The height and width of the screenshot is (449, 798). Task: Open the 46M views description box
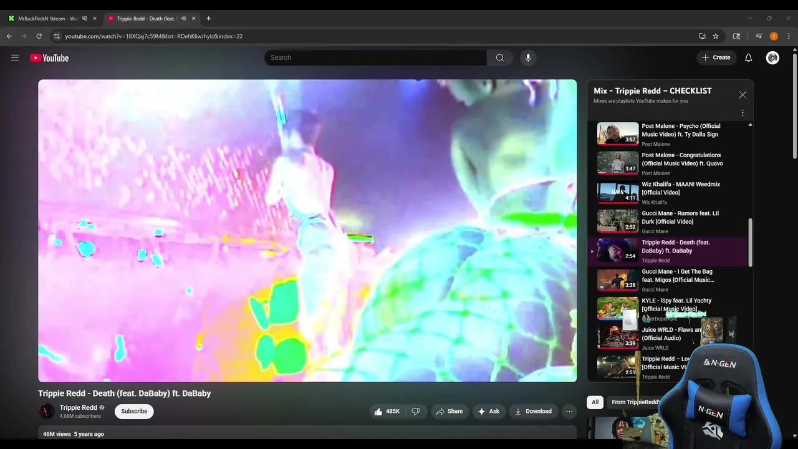click(x=307, y=433)
